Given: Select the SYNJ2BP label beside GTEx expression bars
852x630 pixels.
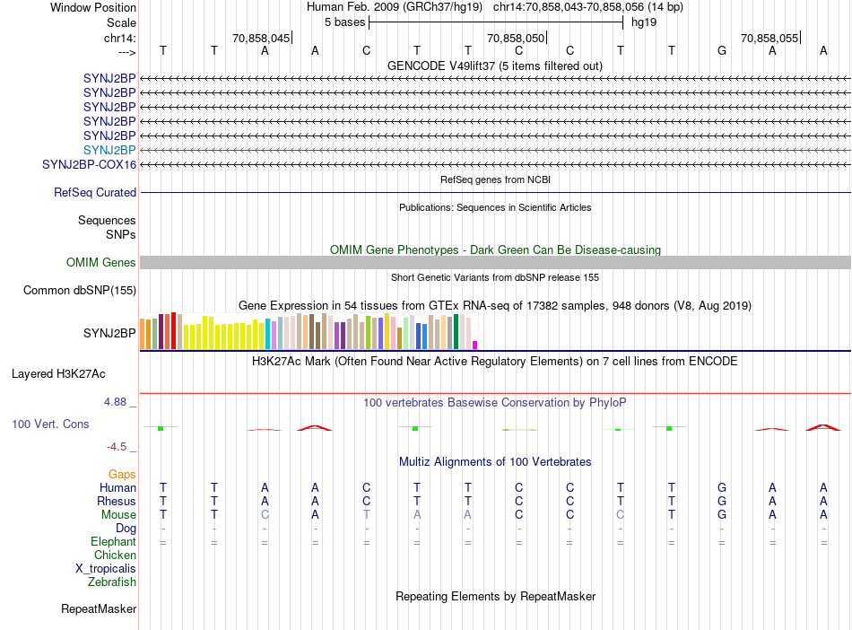Looking at the screenshot, I should pos(109,333).
